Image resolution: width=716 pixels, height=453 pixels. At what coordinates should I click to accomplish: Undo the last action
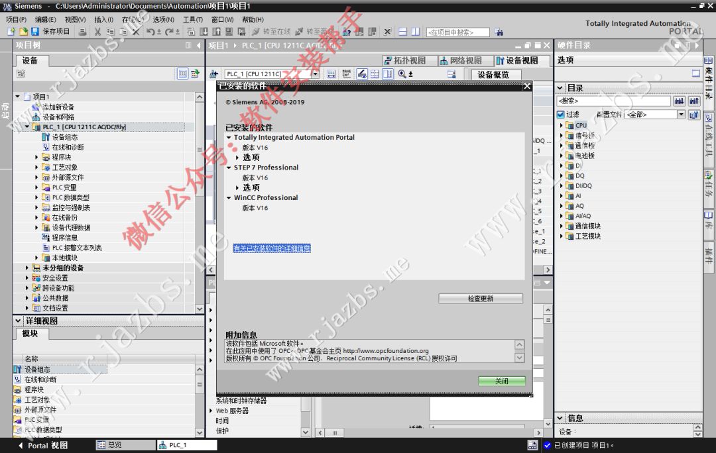[x=150, y=32]
